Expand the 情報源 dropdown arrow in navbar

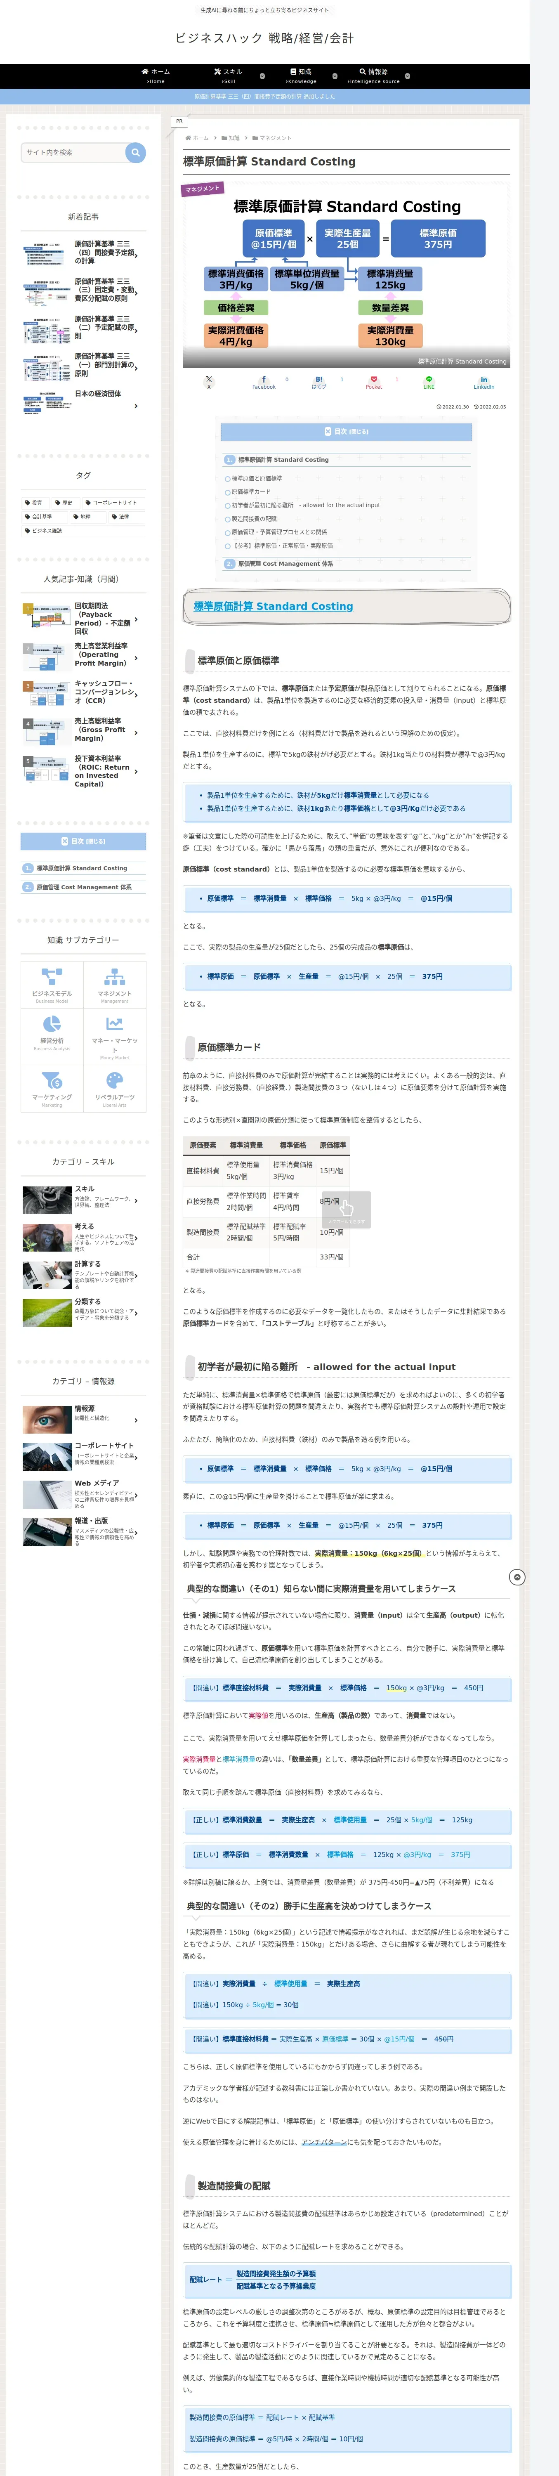pos(407,76)
